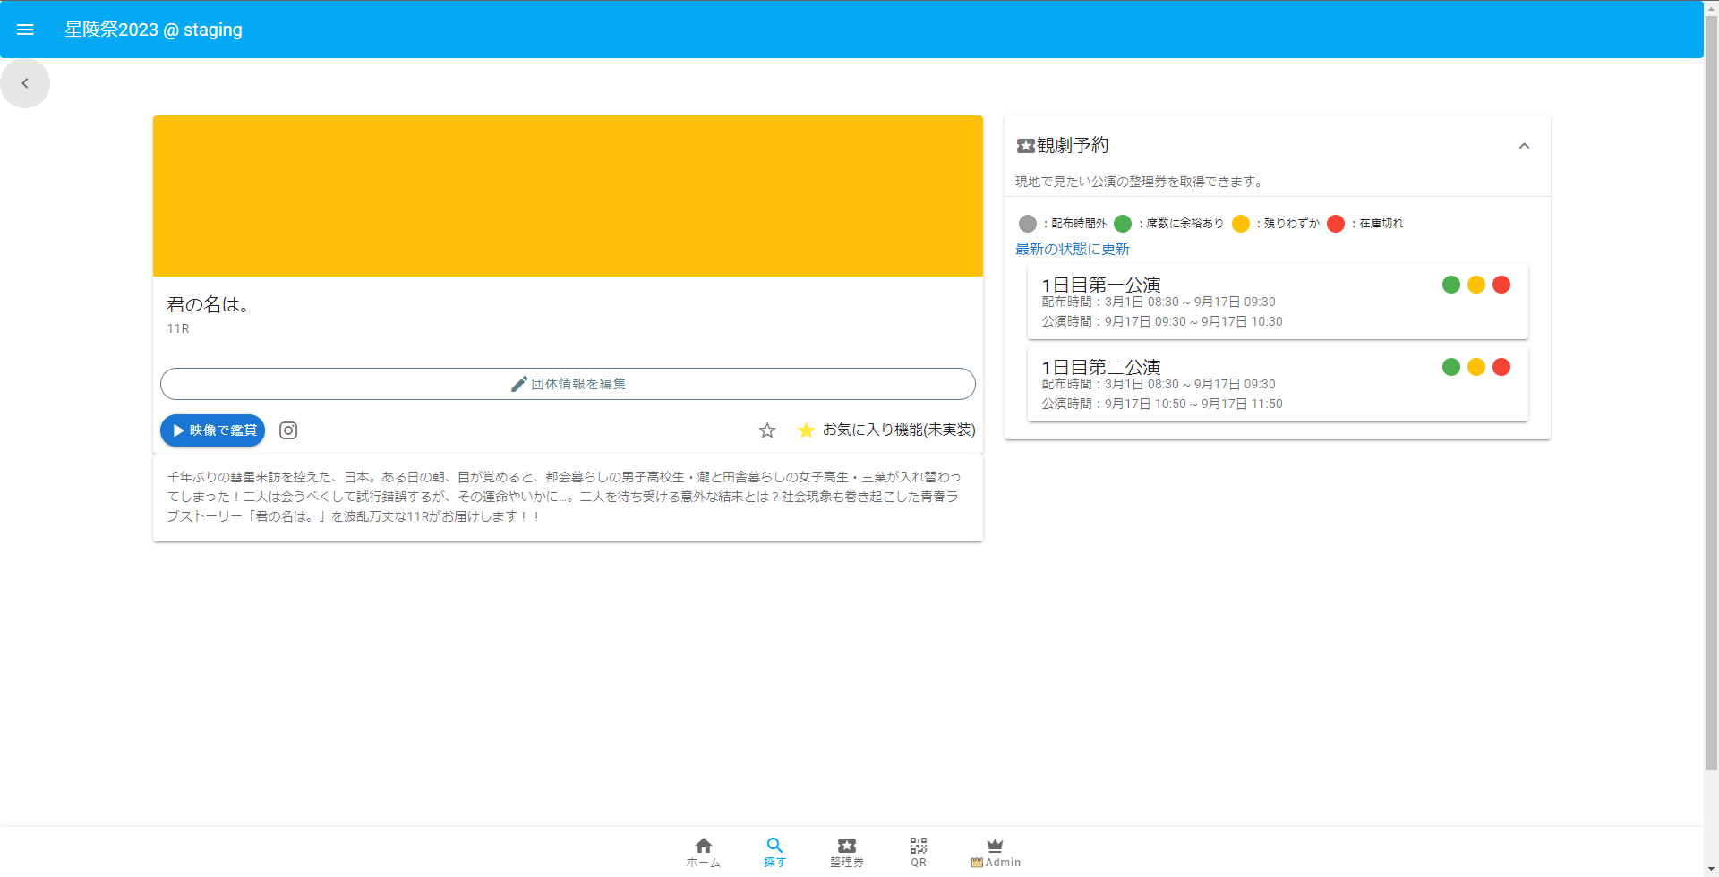Screen dimensions: 1719x877
Task: Click the green 席数に余裕あり legend dot
Action: tap(1123, 224)
